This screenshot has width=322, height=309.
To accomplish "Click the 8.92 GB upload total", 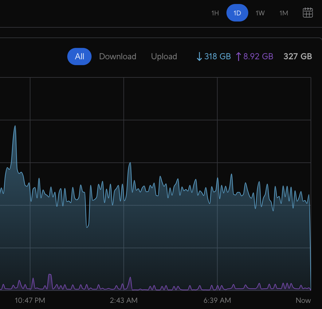I will [258, 57].
